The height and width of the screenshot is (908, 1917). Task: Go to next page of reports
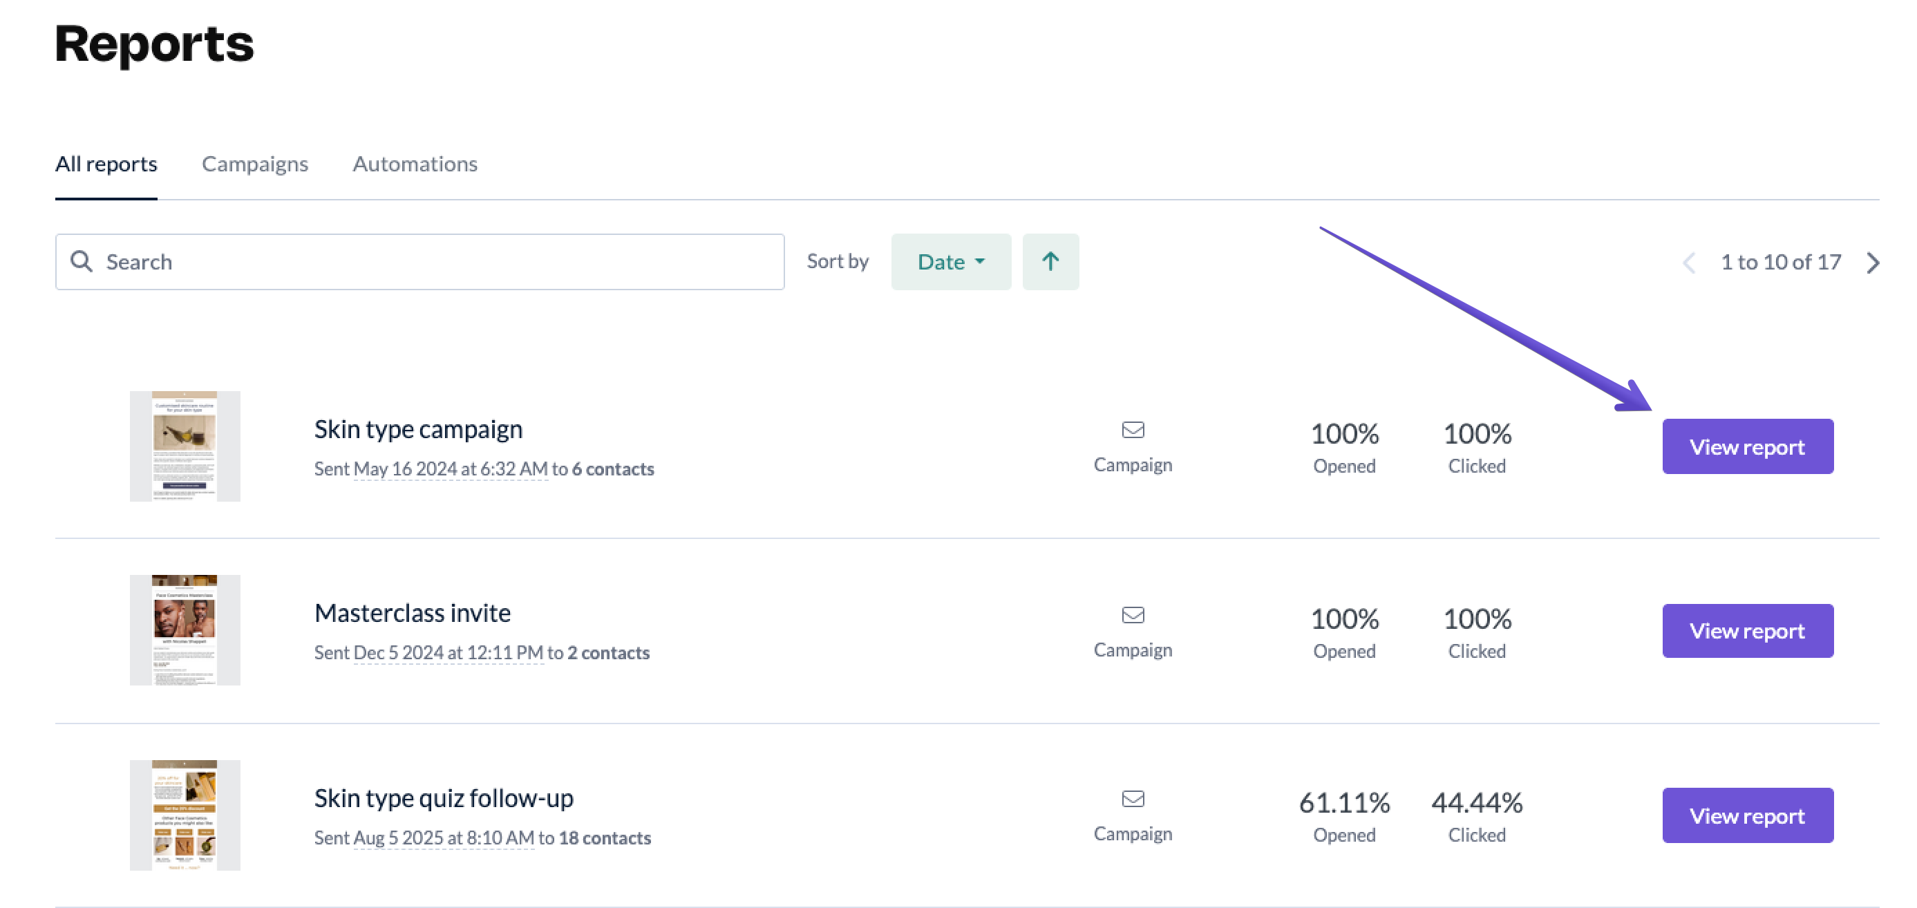click(x=1873, y=262)
